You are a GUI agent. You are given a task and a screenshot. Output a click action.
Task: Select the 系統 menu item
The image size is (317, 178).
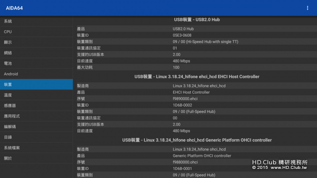tap(36, 21)
